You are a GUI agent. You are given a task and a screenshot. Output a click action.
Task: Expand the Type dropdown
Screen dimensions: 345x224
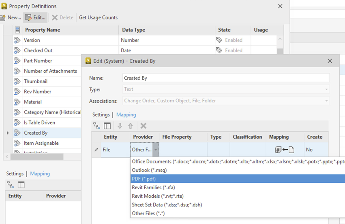(326, 89)
